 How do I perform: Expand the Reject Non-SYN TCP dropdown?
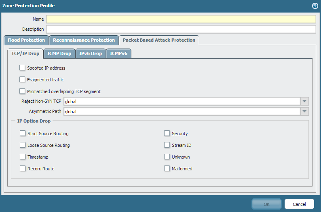click(x=305, y=102)
